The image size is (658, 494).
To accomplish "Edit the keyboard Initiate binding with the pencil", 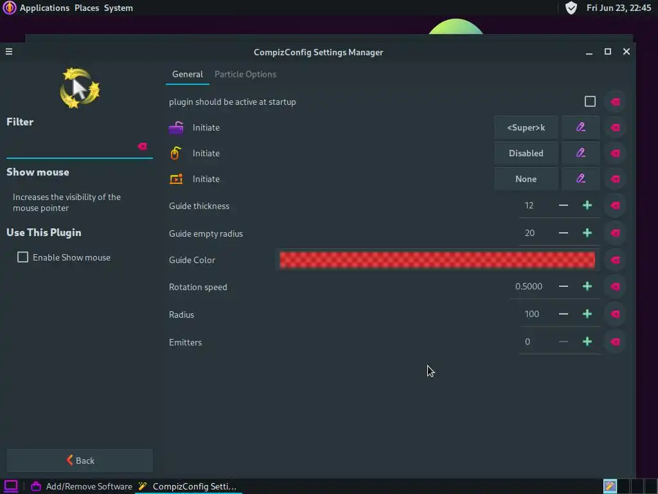I will (x=581, y=127).
